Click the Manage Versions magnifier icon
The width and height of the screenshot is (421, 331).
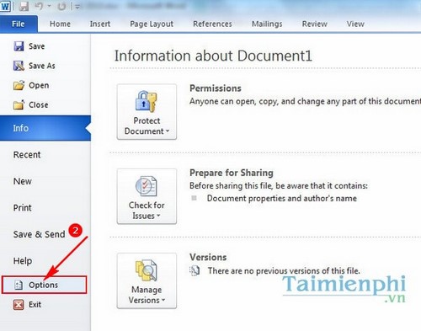147,270
